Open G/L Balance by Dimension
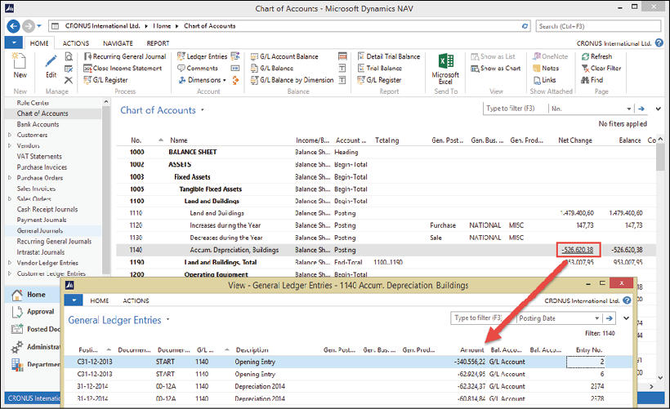Viewport: 670px width, 409px height. [x=292, y=80]
